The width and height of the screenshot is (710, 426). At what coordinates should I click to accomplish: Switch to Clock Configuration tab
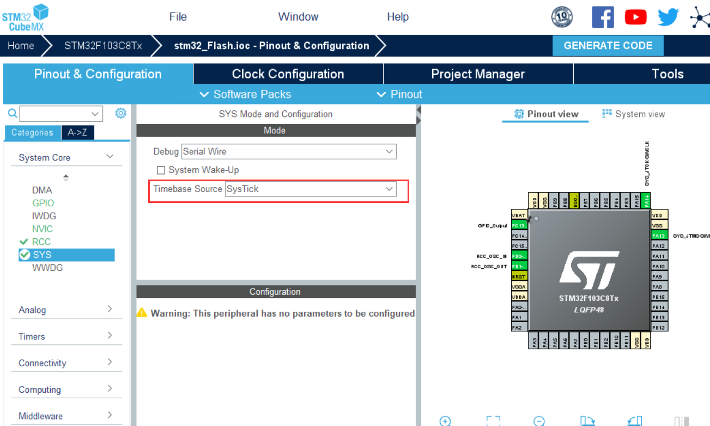(288, 74)
